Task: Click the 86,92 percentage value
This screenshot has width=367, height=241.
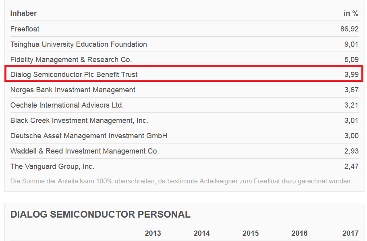Action: [349, 29]
